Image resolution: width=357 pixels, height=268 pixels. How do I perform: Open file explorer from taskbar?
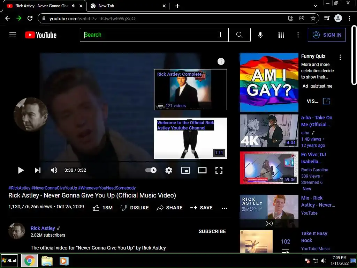pos(47,261)
